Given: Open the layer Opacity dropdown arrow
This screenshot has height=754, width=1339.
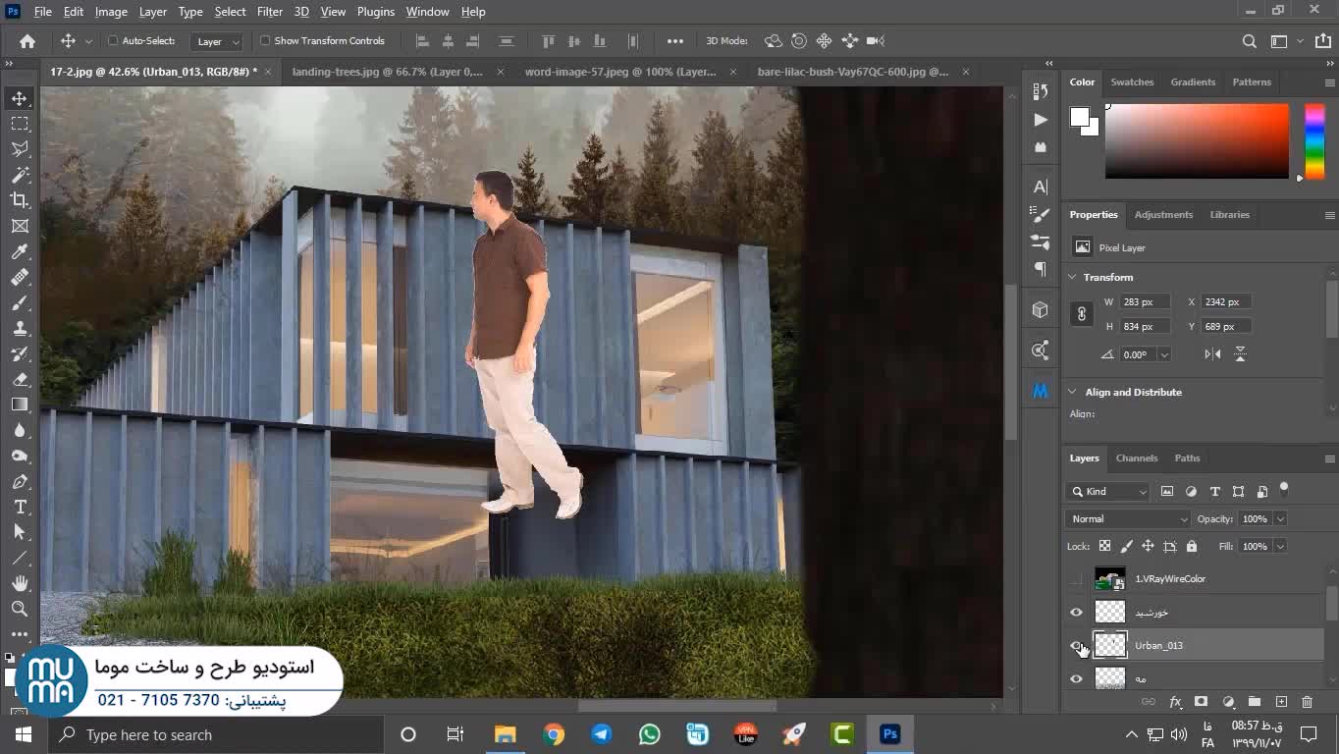Looking at the screenshot, I should coord(1280,518).
